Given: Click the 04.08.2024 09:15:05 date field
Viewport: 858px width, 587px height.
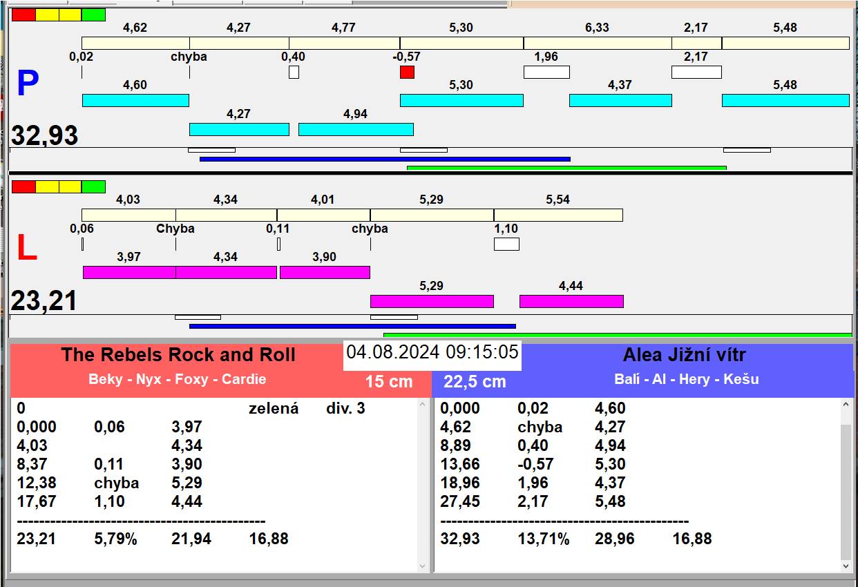Looking at the screenshot, I should 432,352.
